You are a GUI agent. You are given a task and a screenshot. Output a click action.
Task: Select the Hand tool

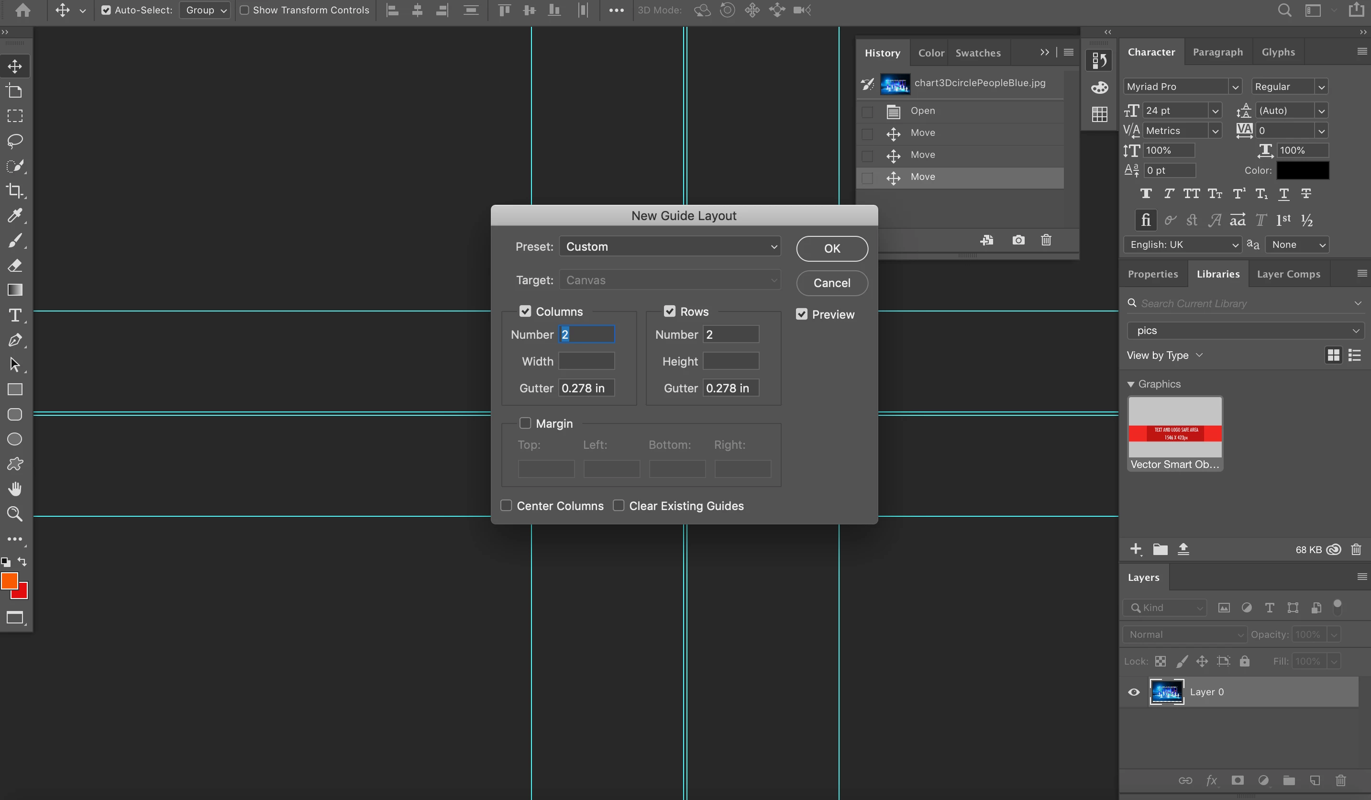[15, 489]
